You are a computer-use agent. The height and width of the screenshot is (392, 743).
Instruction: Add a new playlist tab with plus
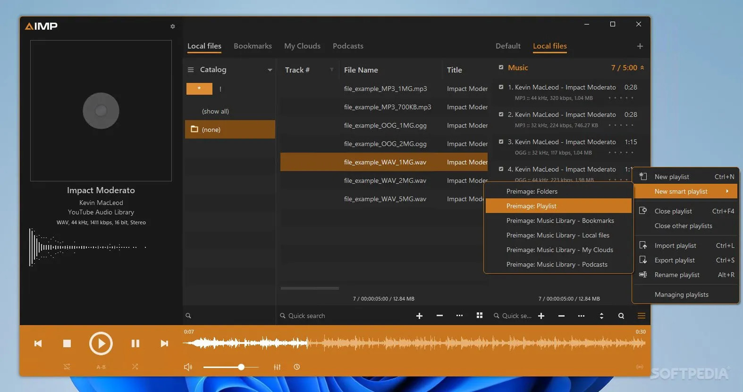point(640,46)
